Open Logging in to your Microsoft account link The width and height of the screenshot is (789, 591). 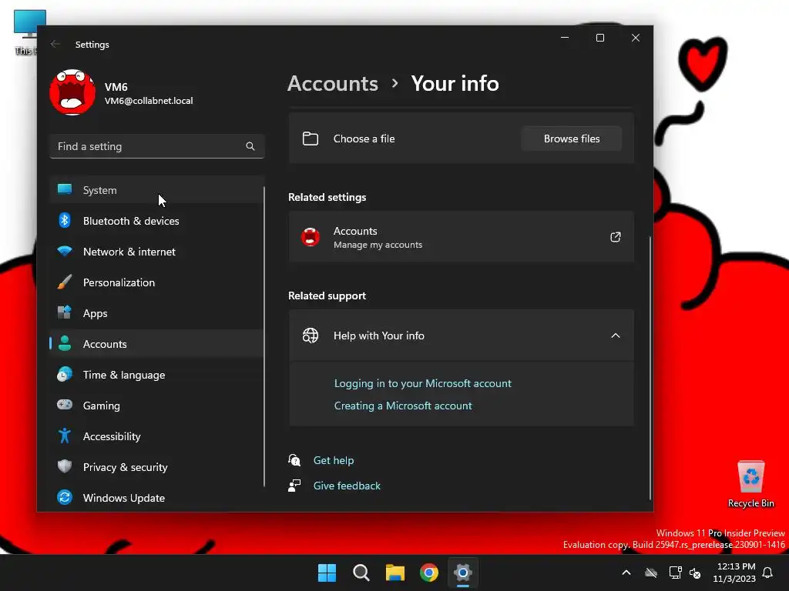(423, 383)
